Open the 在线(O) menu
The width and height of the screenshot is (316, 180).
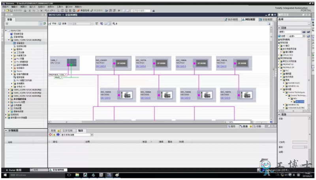pos(41,7)
